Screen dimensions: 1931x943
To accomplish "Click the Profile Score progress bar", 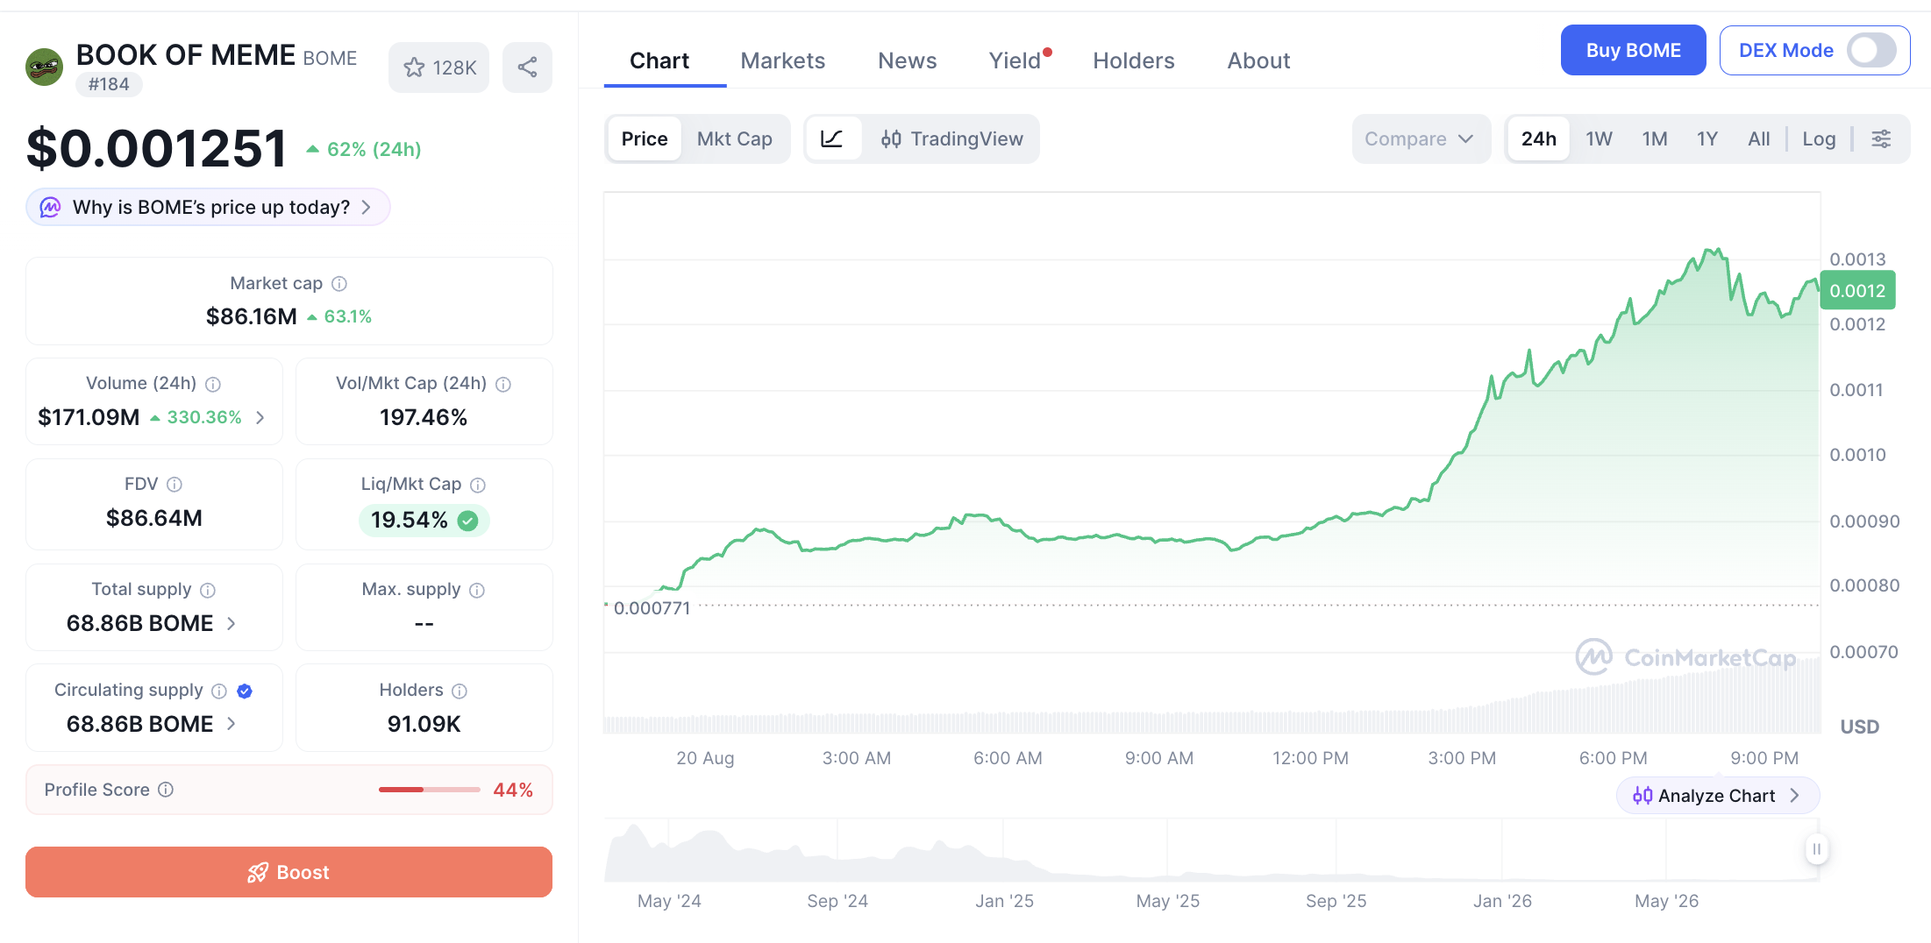I will (x=430, y=790).
